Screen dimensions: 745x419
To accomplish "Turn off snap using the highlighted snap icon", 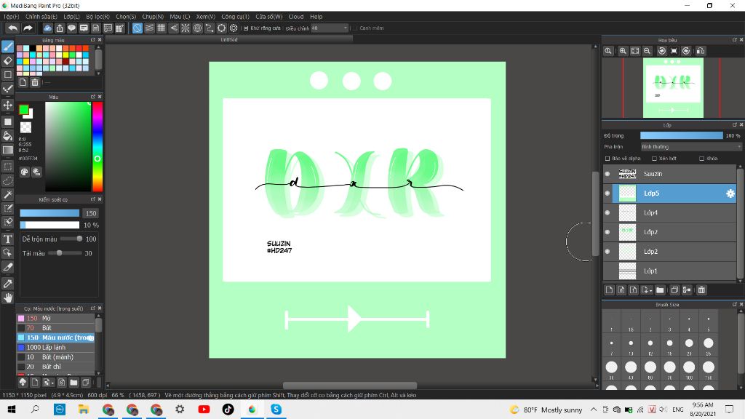I will [138, 28].
